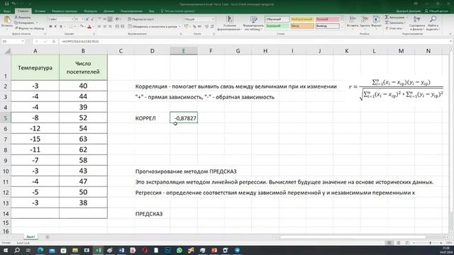The width and height of the screenshot is (454, 255).
Task: Toggle underline formatting
Action: [61, 26]
